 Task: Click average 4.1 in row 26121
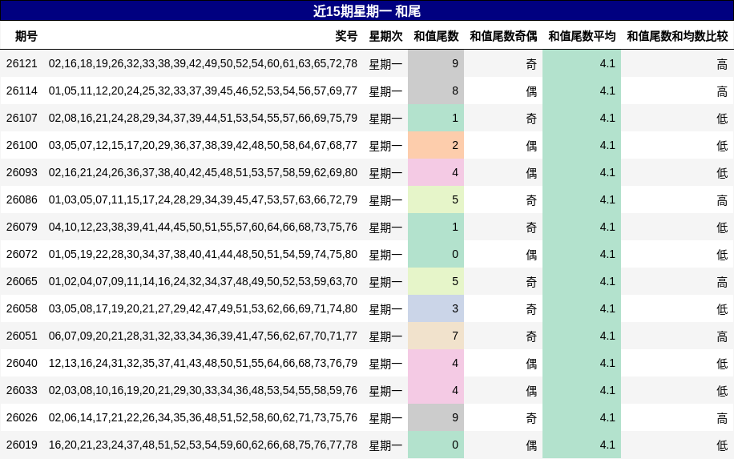click(x=582, y=63)
